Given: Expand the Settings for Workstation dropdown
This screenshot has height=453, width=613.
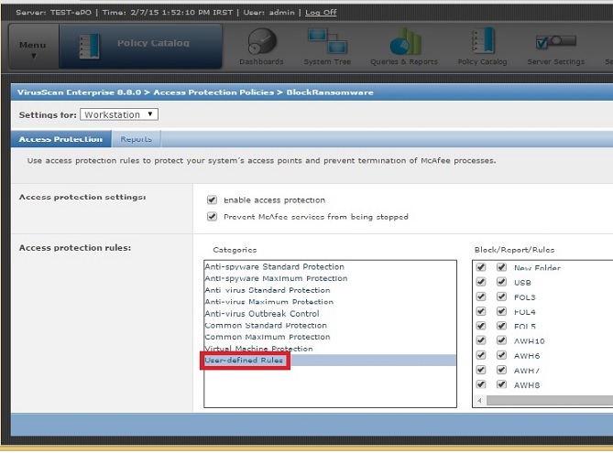Looking at the screenshot, I should coord(119,114).
